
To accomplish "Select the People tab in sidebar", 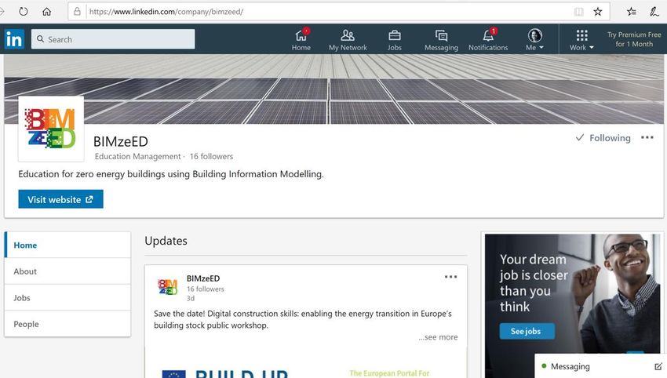I will pyautogui.click(x=67, y=324).
